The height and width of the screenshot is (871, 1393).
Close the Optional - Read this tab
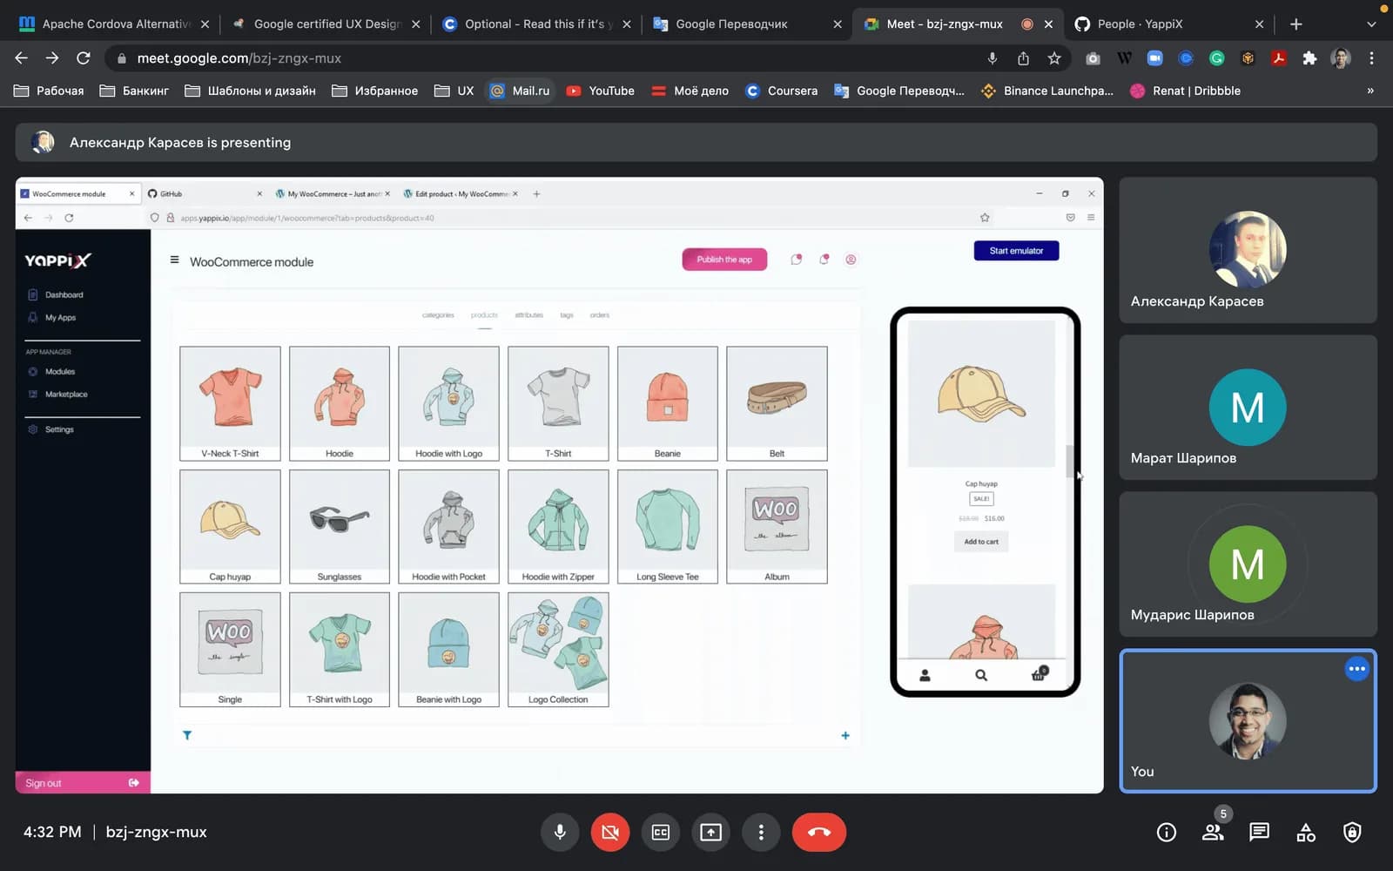click(627, 24)
